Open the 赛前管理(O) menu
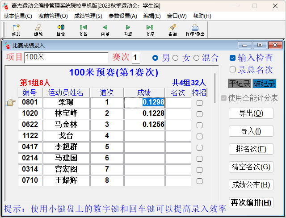Screen dimensions: 286x218 click(53, 16)
